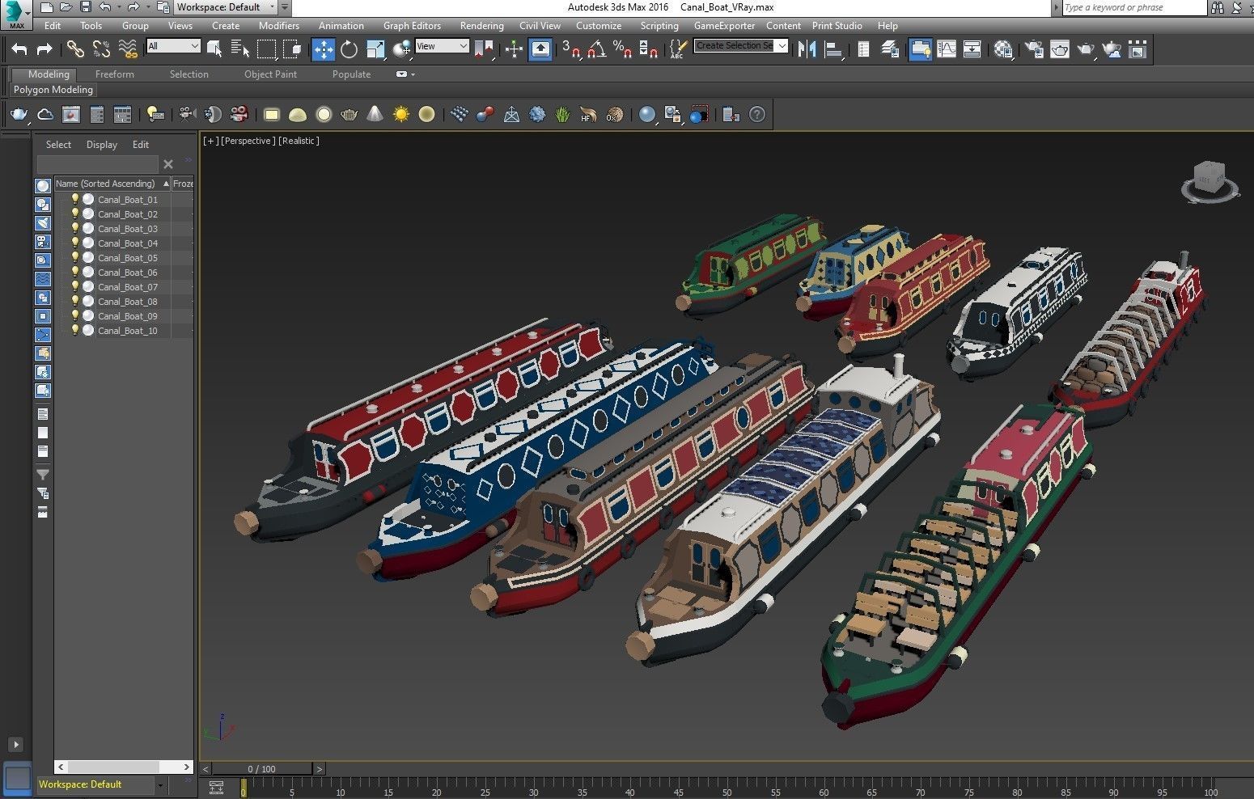Toggle the Angle Snap button
Screen dimensions: 1254x799
(597, 49)
